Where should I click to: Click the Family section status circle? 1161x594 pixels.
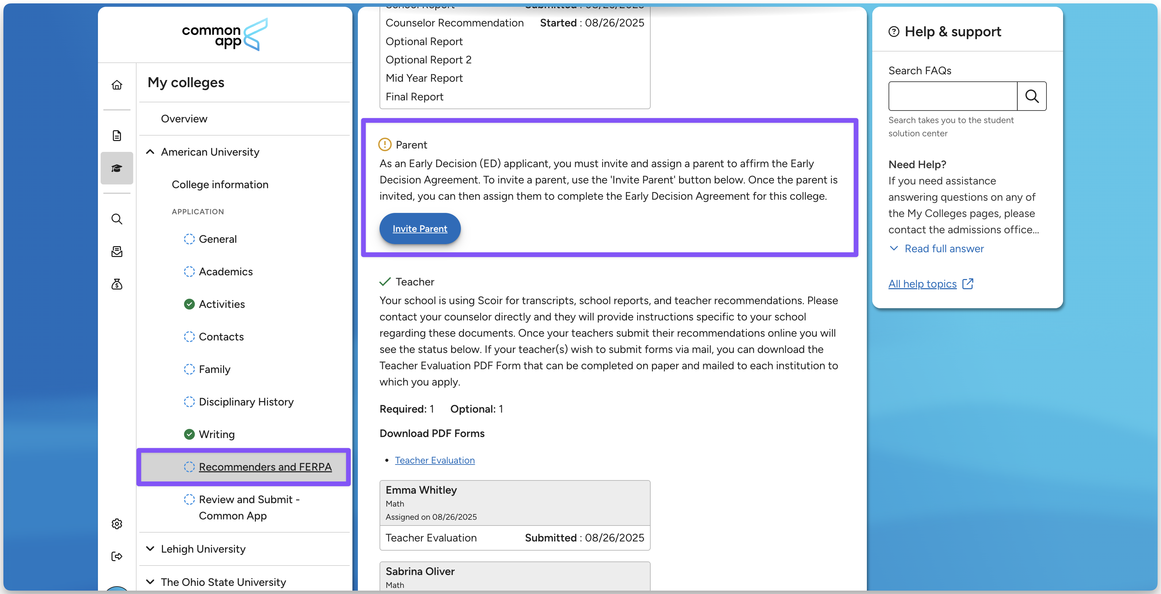(189, 369)
